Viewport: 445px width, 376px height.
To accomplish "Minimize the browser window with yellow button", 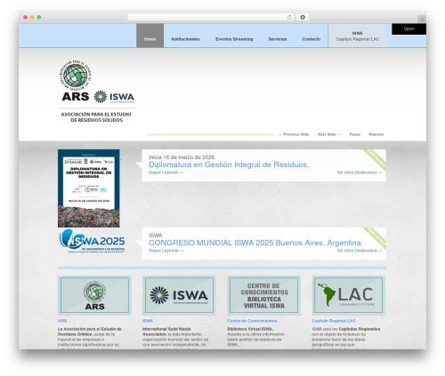I will (x=32, y=18).
